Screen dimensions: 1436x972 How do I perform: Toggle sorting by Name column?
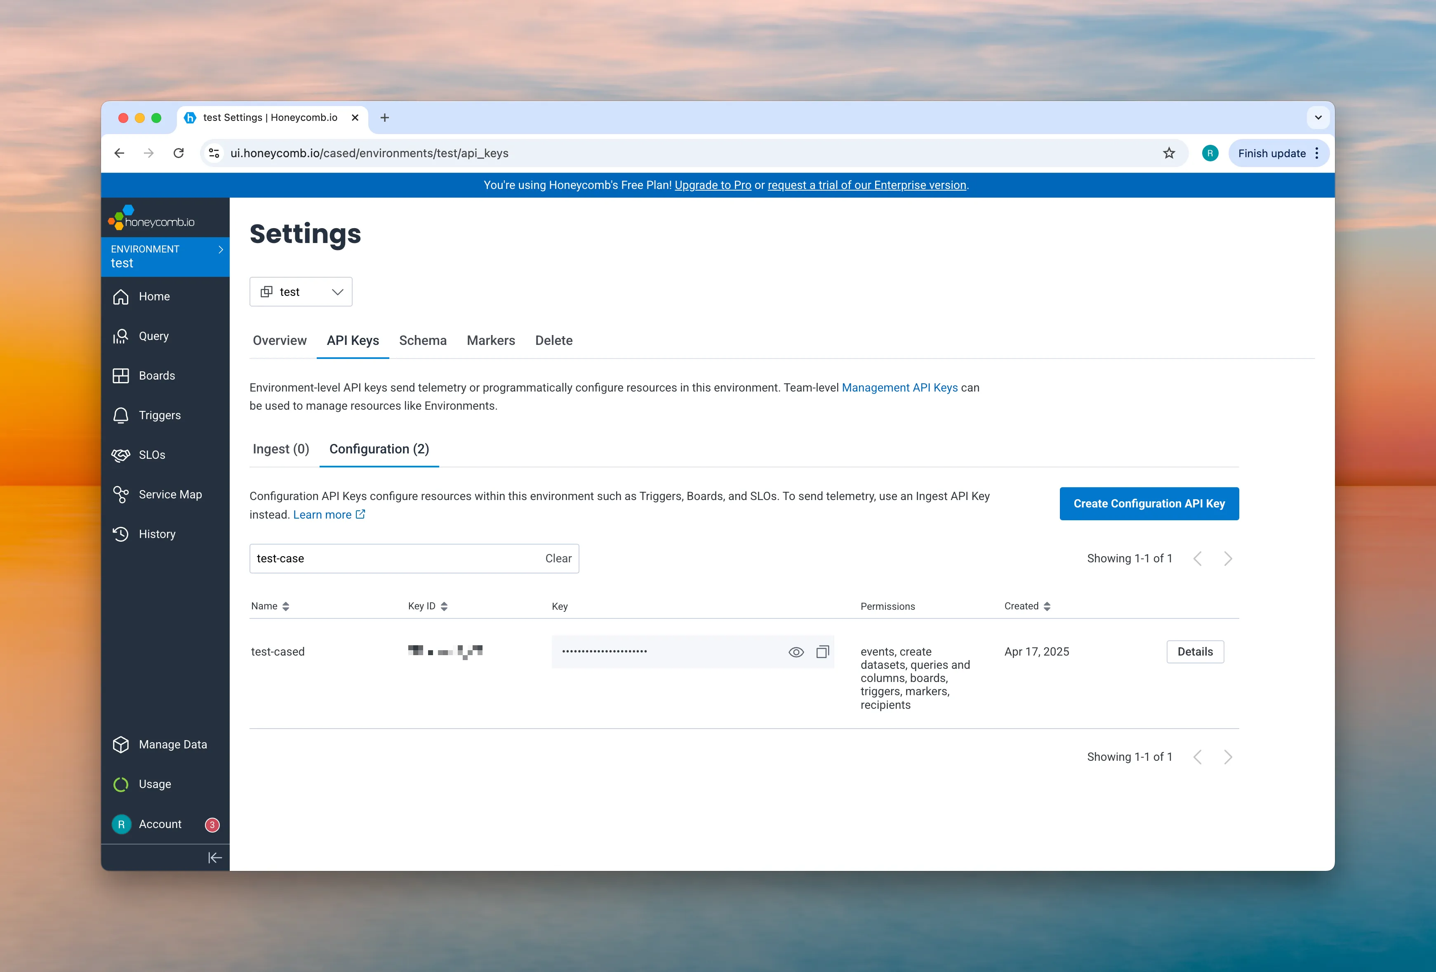pyautogui.click(x=286, y=606)
